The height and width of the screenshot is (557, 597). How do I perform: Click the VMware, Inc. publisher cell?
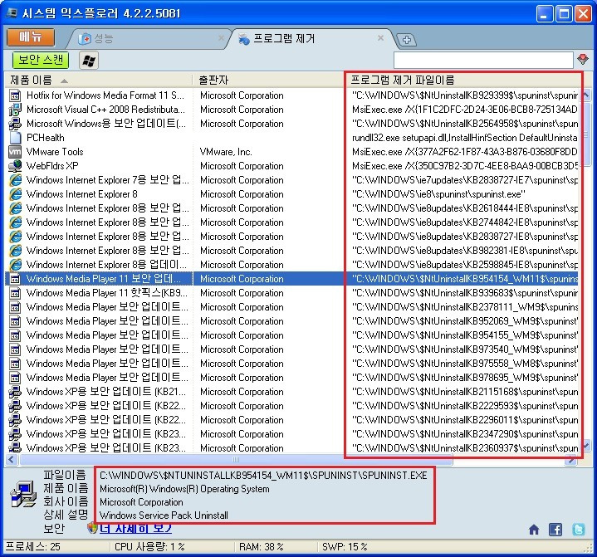226,152
